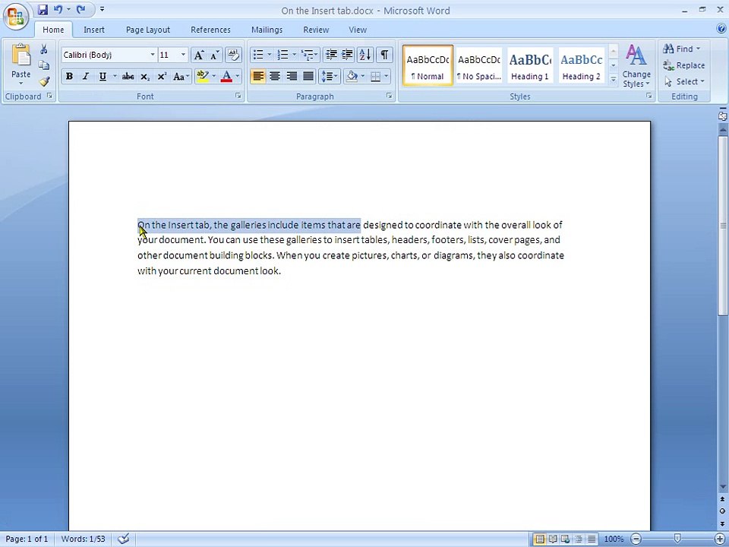Click the Find button
The image size is (729, 547).
[x=682, y=49]
